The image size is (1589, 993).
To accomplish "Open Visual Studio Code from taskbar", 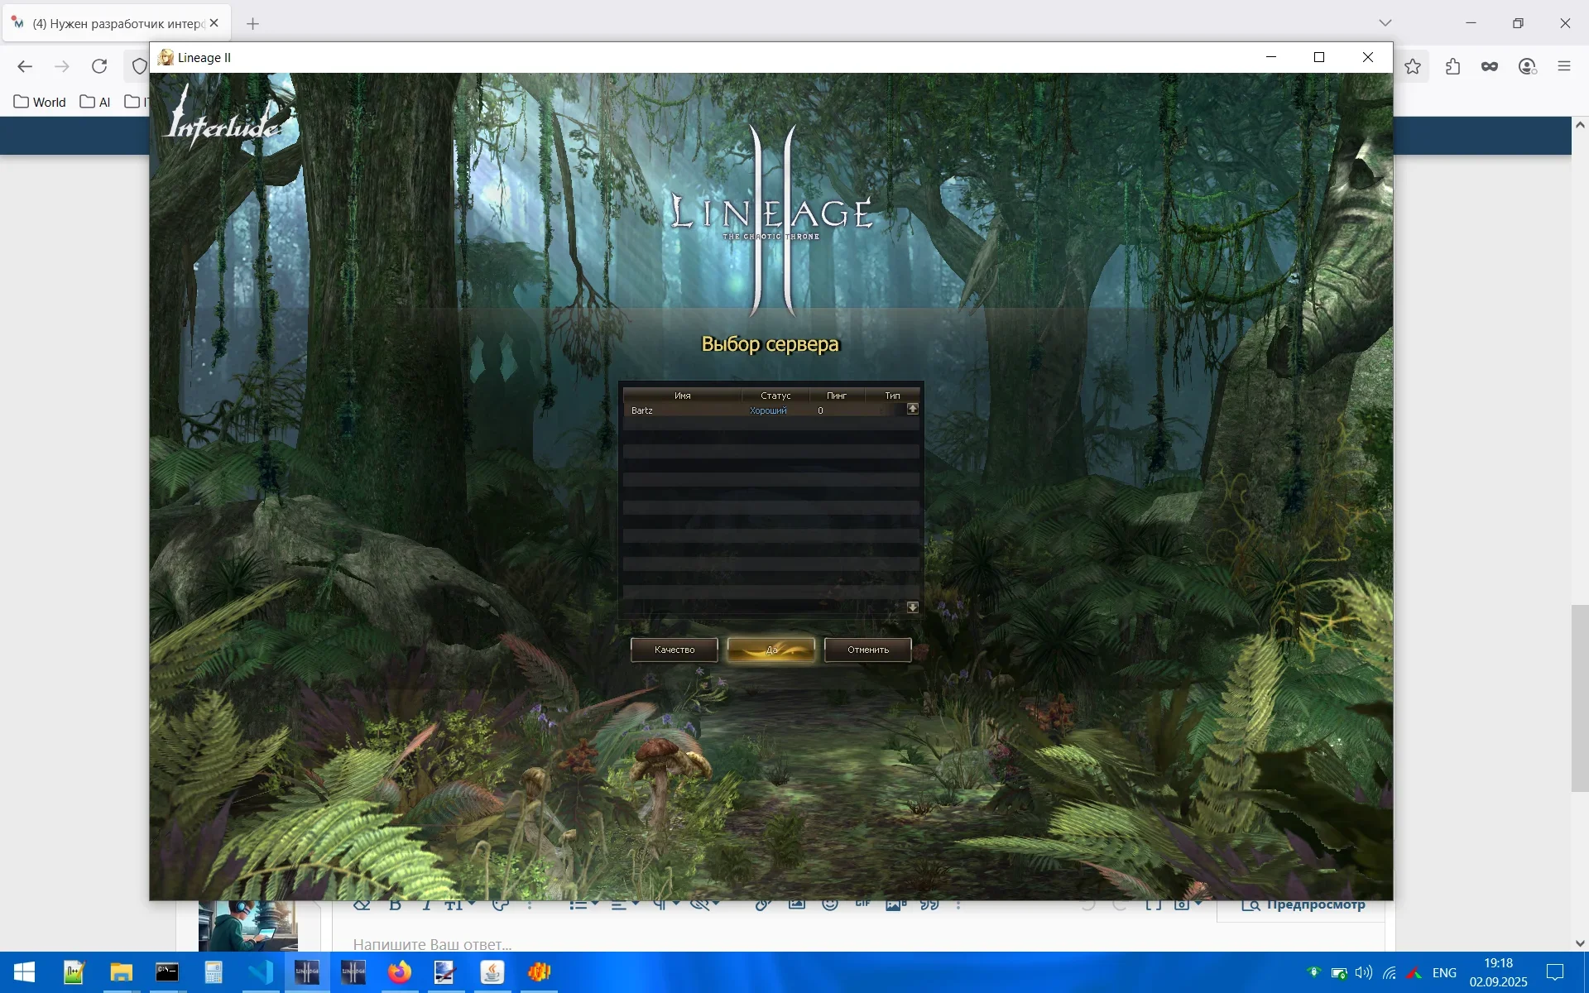I will coord(260,972).
